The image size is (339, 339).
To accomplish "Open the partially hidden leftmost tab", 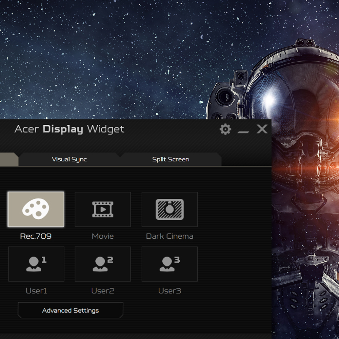I will coord(9,159).
